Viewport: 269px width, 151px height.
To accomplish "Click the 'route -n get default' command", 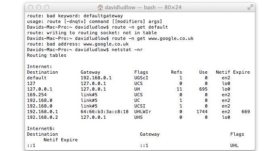I will tap(140, 27).
